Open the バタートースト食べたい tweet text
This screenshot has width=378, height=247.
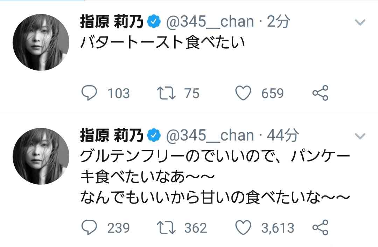pos(162,42)
